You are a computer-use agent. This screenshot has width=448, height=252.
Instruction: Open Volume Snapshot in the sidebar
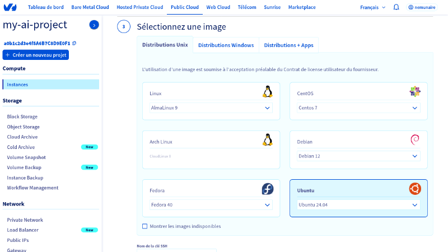click(26, 157)
